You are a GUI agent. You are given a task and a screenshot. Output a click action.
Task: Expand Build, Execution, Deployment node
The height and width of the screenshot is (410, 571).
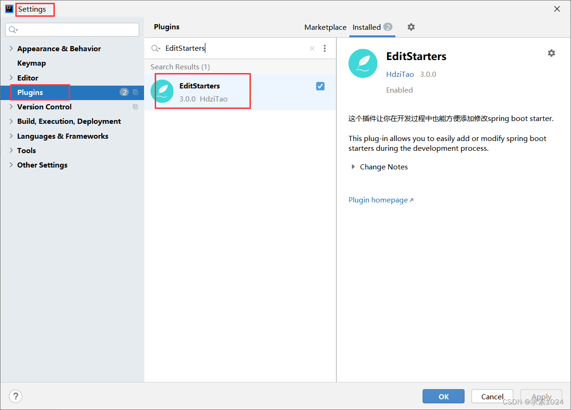coord(11,121)
